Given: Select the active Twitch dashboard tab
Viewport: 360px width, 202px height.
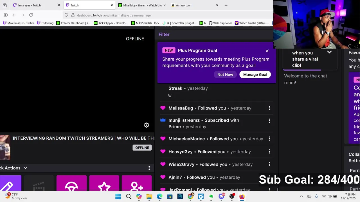Looking at the screenshot, I should (89, 5).
